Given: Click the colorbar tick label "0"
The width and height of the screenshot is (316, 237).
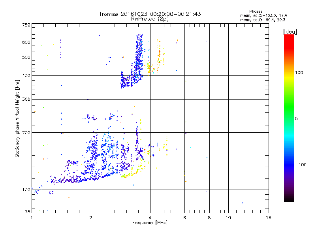Looking at the screenshot, I should point(296,119).
